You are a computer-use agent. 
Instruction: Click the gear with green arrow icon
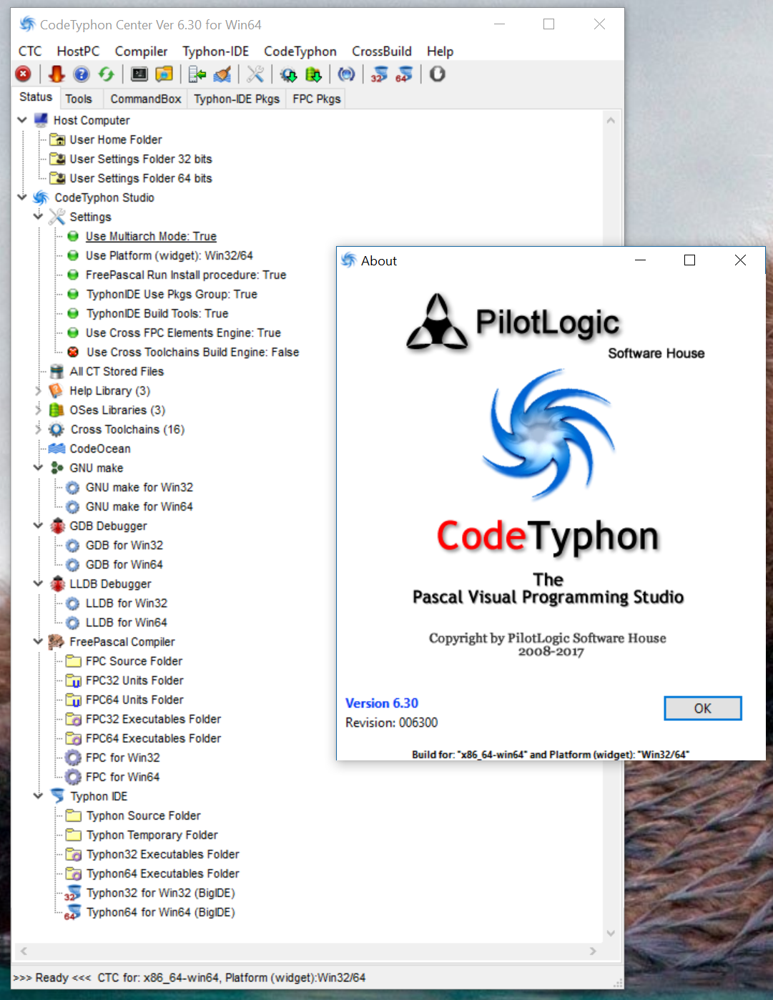coord(288,74)
